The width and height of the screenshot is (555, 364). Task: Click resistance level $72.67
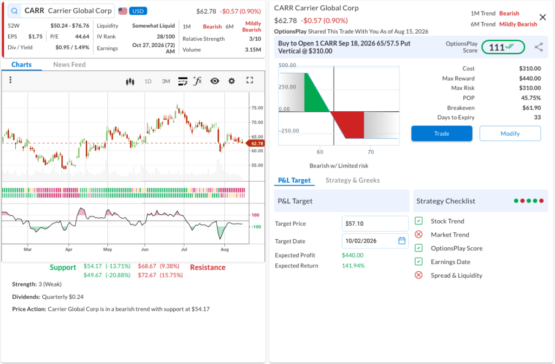pos(147,275)
